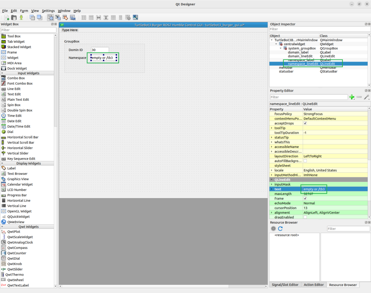This screenshot has width=371, height=293.
Task: Save the form with green arrow icon
Action: (x=21, y=17)
